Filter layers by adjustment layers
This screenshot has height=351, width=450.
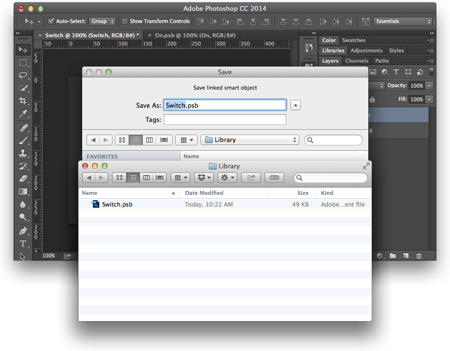click(x=384, y=72)
